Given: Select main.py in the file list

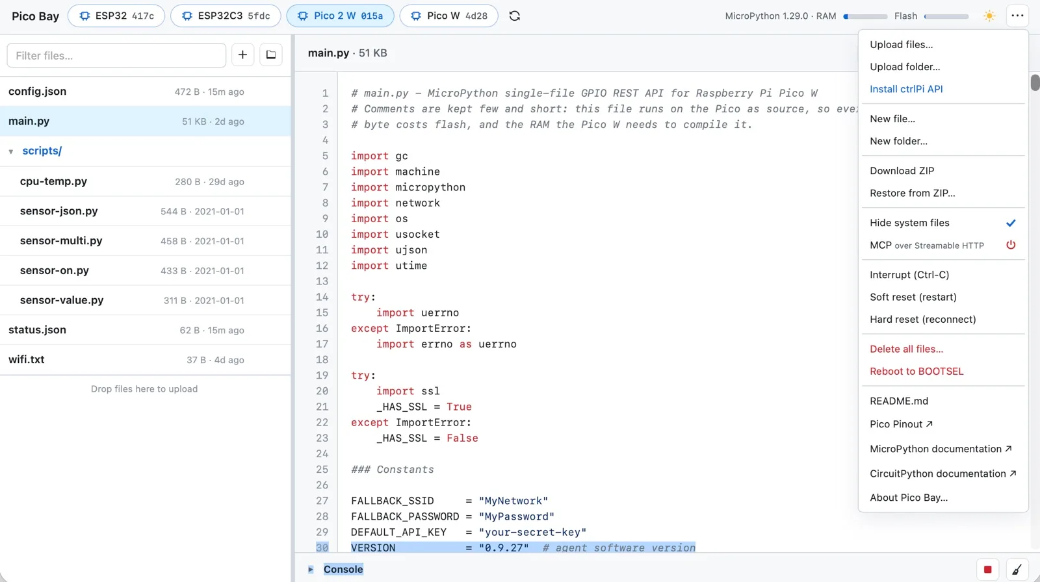Looking at the screenshot, I should pyautogui.click(x=146, y=121).
